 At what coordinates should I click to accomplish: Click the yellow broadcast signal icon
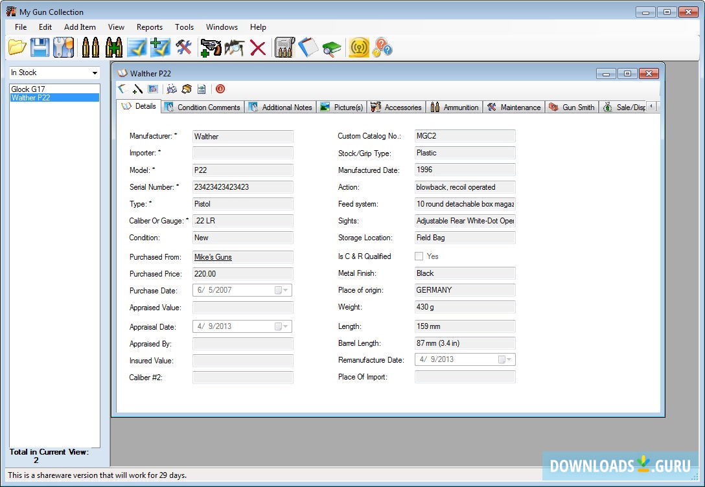[358, 47]
